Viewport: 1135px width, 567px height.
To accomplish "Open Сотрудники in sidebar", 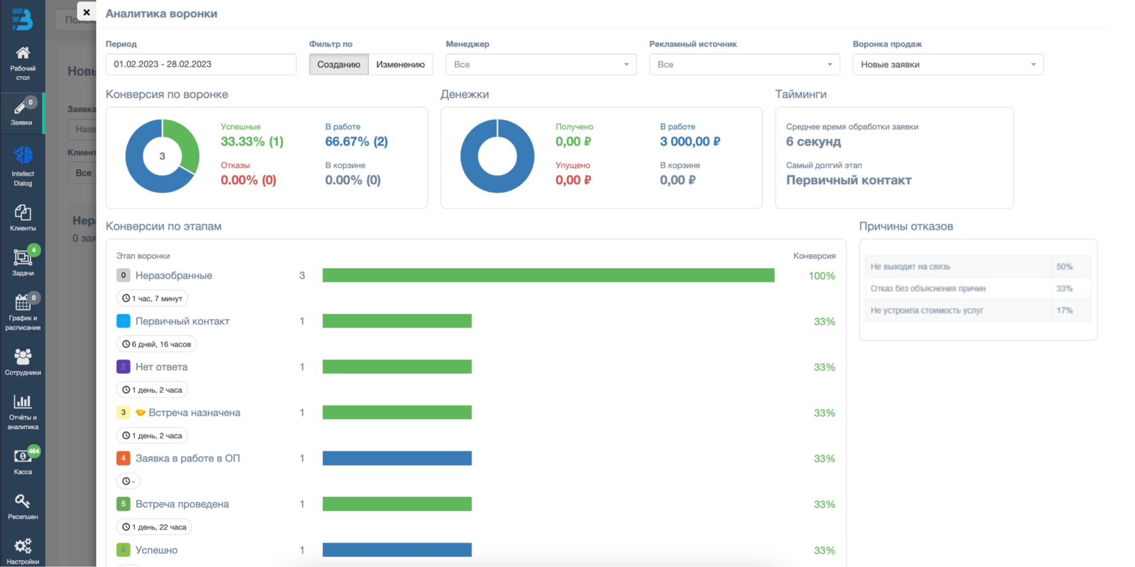I will (22, 362).
